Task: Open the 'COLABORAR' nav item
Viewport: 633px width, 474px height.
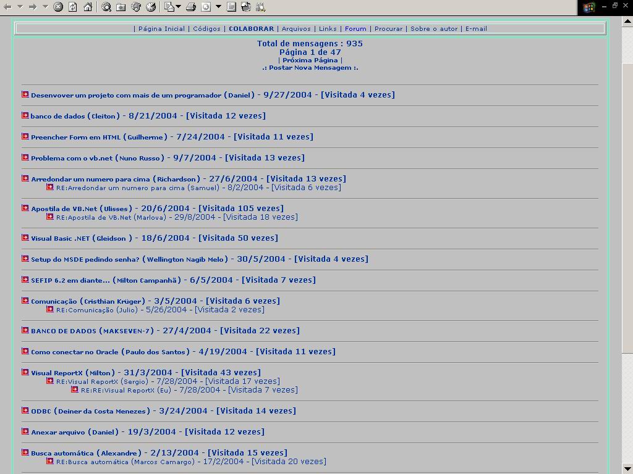Action: click(251, 28)
